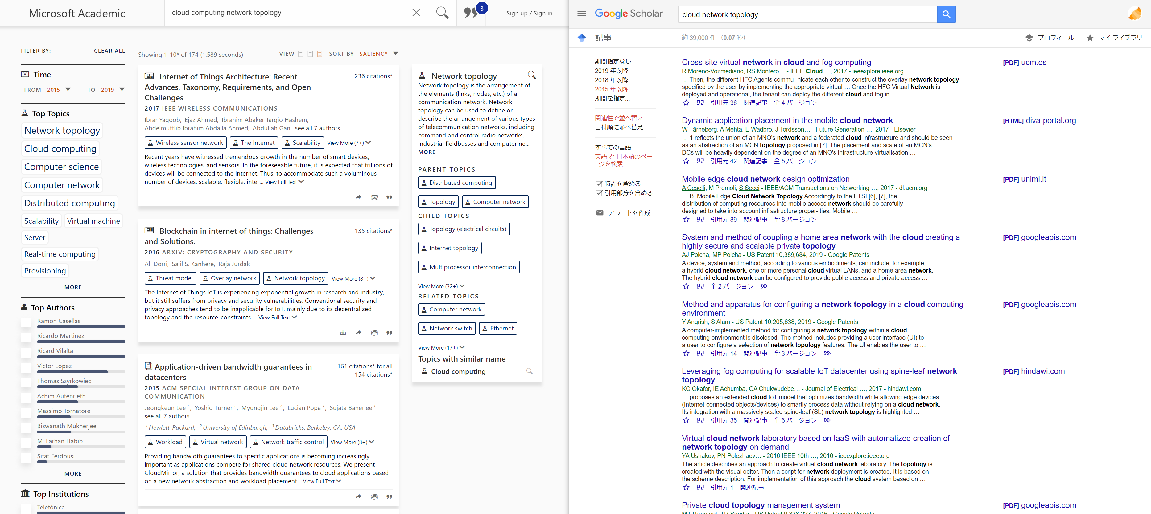
Task: Click CLEAR ALL filters
Action: point(109,51)
